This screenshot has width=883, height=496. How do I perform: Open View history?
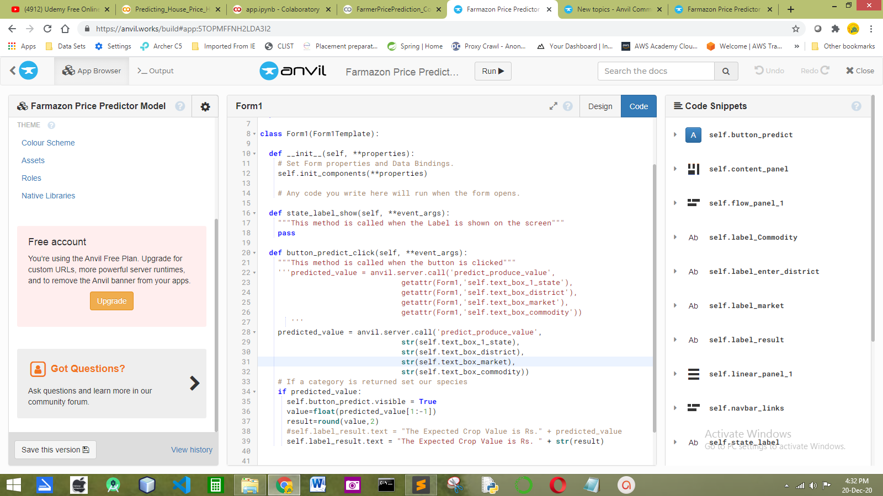coord(192,450)
